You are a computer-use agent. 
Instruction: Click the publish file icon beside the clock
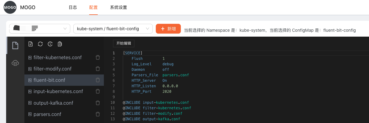pos(60,44)
